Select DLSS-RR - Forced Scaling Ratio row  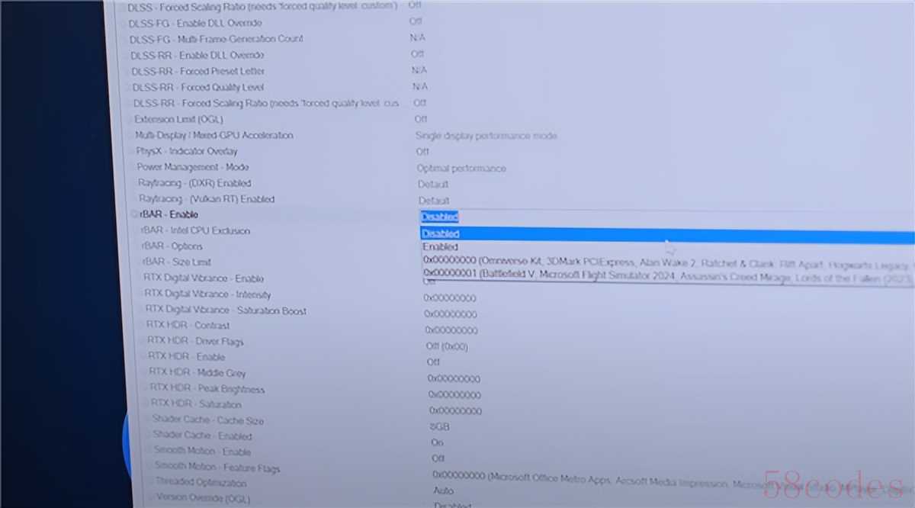[x=266, y=103]
